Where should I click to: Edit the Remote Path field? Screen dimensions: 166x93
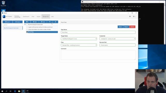117,45
